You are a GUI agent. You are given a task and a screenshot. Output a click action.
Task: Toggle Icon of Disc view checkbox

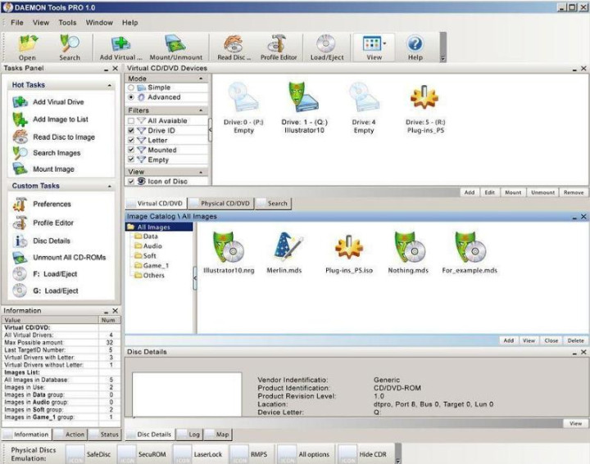[x=131, y=181]
